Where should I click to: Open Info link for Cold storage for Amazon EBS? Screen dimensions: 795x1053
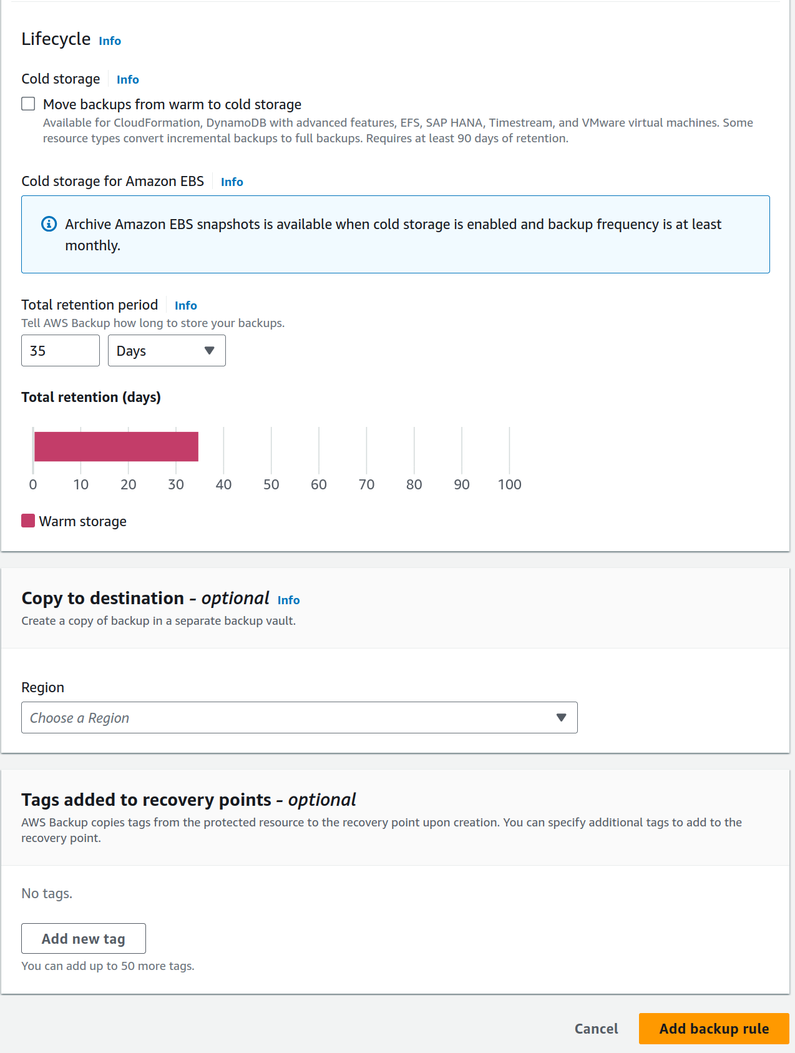(x=232, y=182)
